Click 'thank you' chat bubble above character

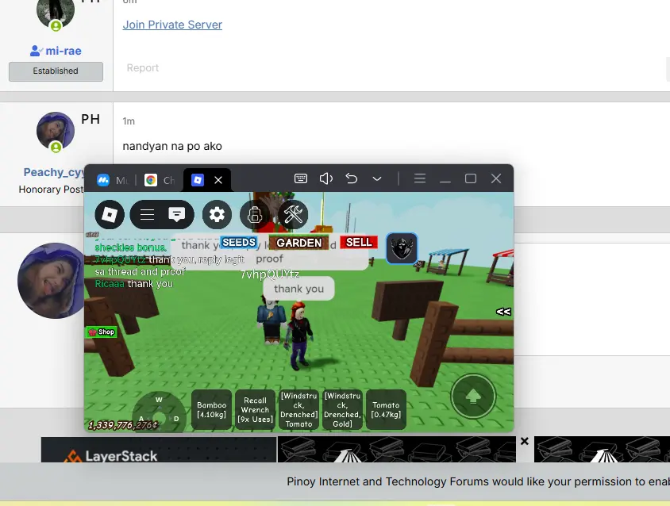298,289
